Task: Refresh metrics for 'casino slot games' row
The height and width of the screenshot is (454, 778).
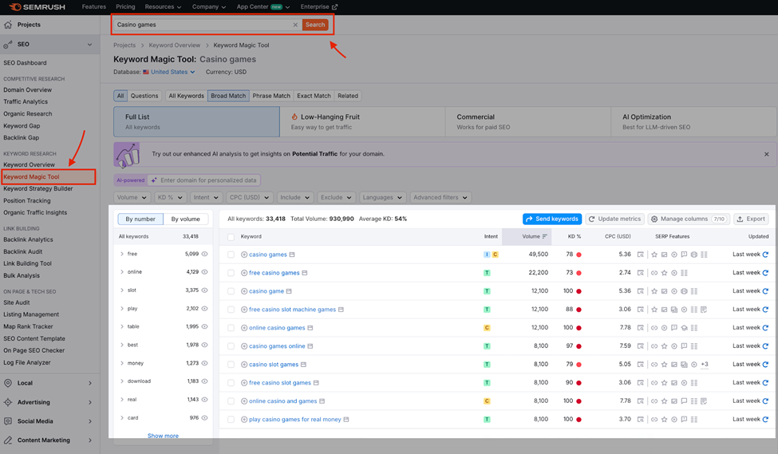Action: point(765,365)
